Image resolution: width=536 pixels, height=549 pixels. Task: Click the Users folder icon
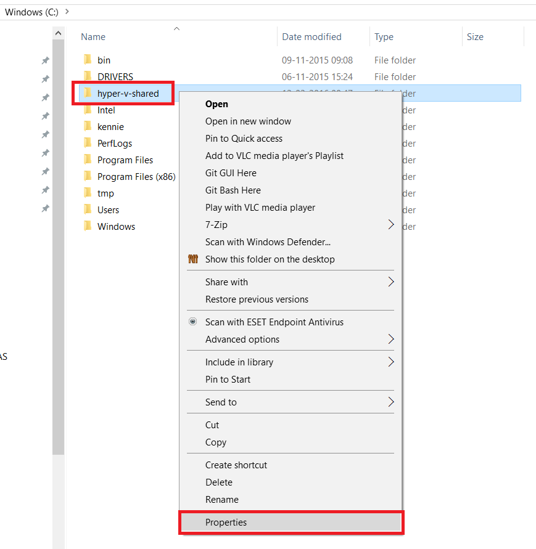(87, 210)
